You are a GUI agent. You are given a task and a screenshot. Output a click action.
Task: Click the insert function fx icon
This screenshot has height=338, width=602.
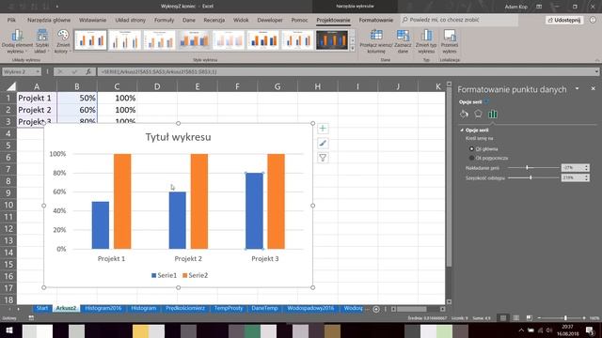(x=88, y=71)
